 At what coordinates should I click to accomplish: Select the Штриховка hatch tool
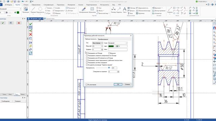[x=92, y=10]
